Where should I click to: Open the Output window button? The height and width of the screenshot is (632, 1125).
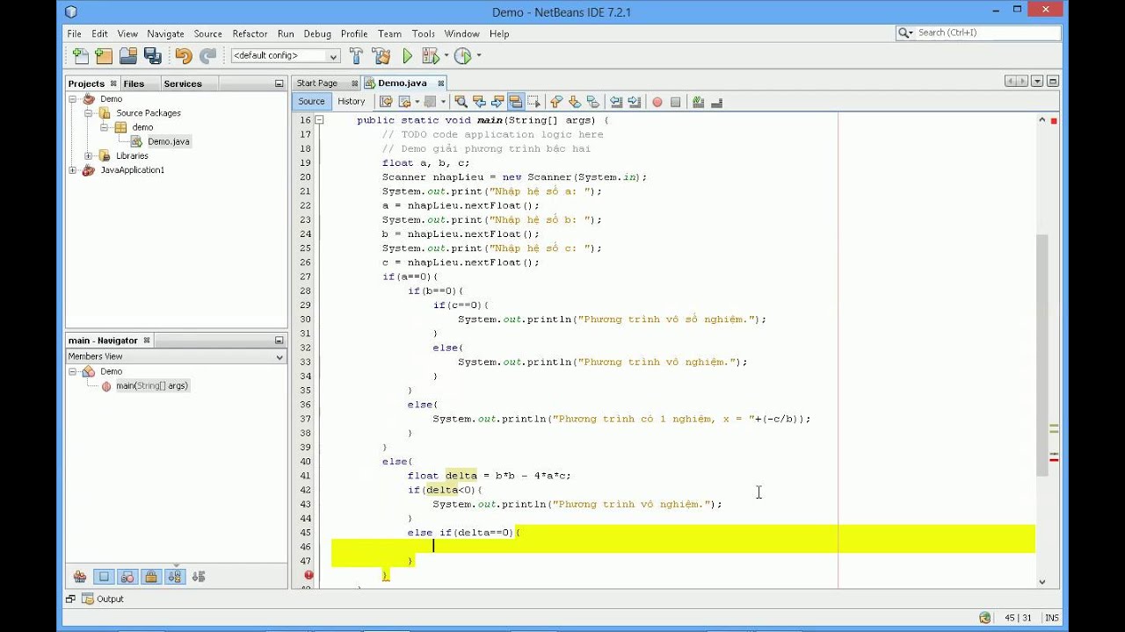[x=103, y=599]
